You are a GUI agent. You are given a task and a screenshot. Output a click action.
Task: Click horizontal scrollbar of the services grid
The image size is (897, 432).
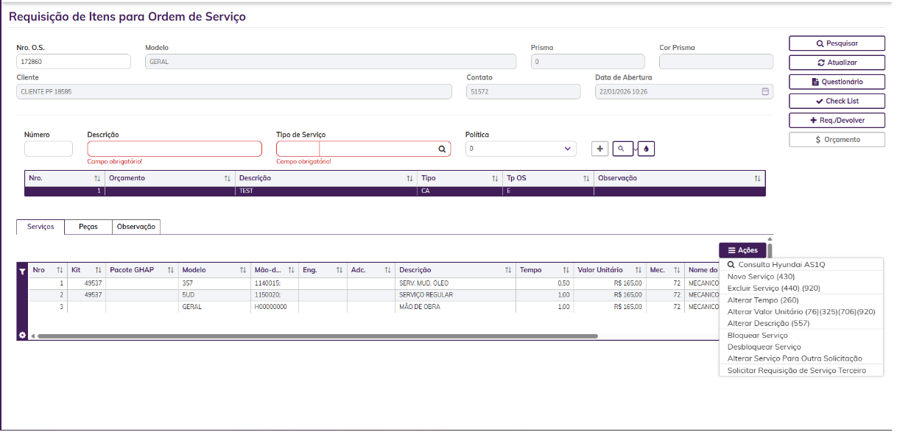[x=317, y=336]
